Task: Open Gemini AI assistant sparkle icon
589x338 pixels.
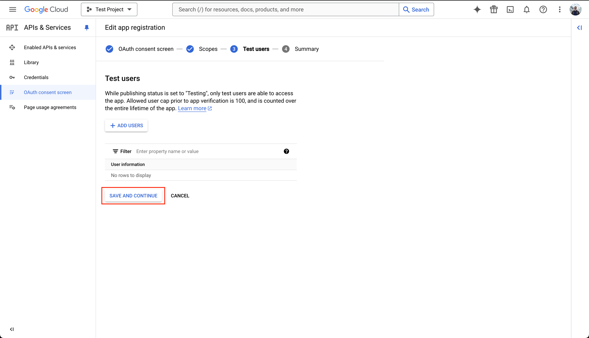Action: click(x=477, y=9)
